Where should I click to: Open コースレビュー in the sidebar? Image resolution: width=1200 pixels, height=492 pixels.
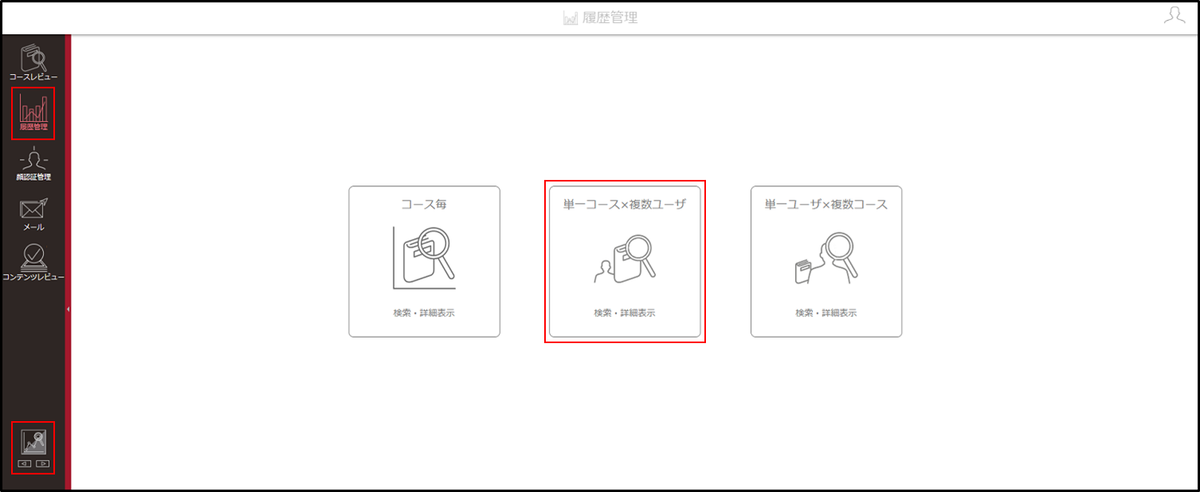[33, 62]
